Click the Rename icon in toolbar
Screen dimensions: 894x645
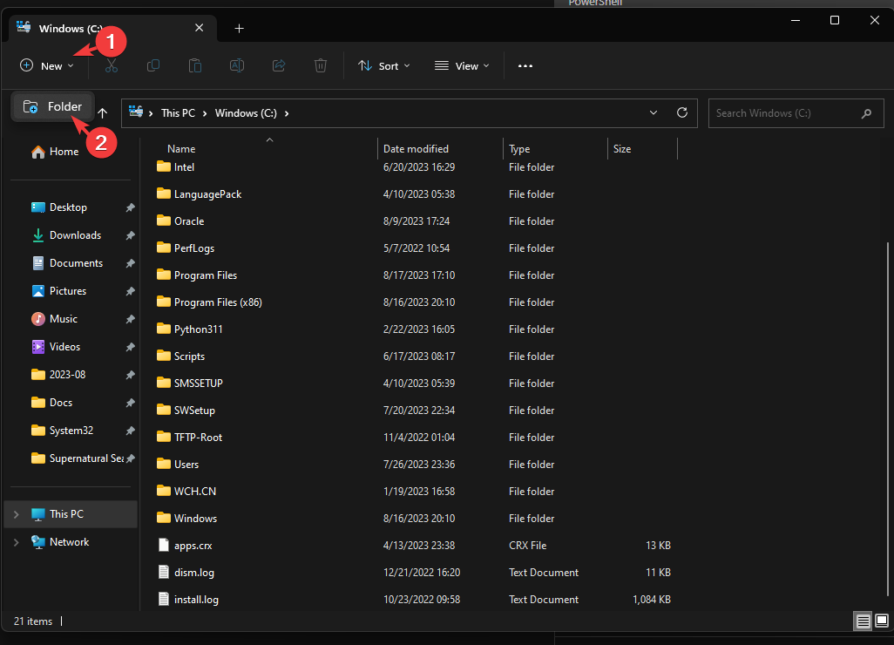tap(237, 65)
